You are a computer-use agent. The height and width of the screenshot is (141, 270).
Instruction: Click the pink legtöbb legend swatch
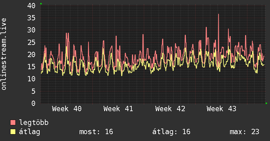point(13,123)
